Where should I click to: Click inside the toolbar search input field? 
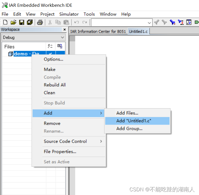click(x=119, y=23)
